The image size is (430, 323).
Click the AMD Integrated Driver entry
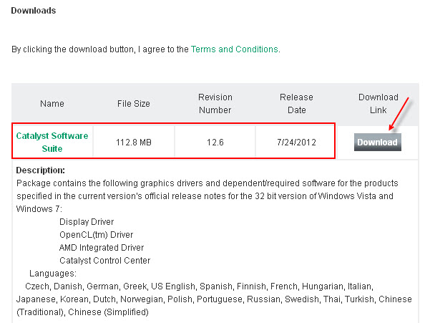coord(102,248)
